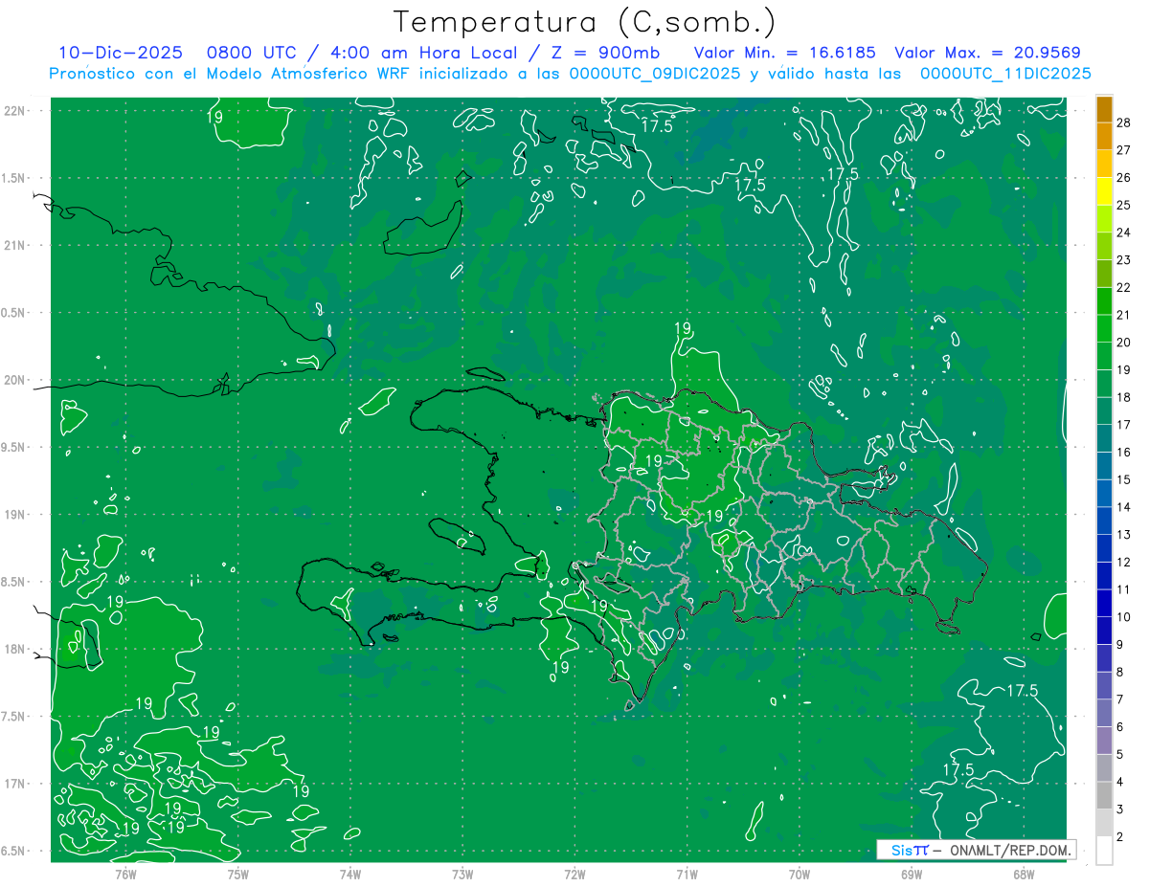Click the "25" color scale label
The height and width of the screenshot is (887, 1149).
1125,205
